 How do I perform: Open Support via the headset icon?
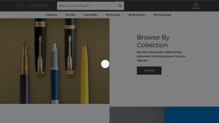point(196,5)
